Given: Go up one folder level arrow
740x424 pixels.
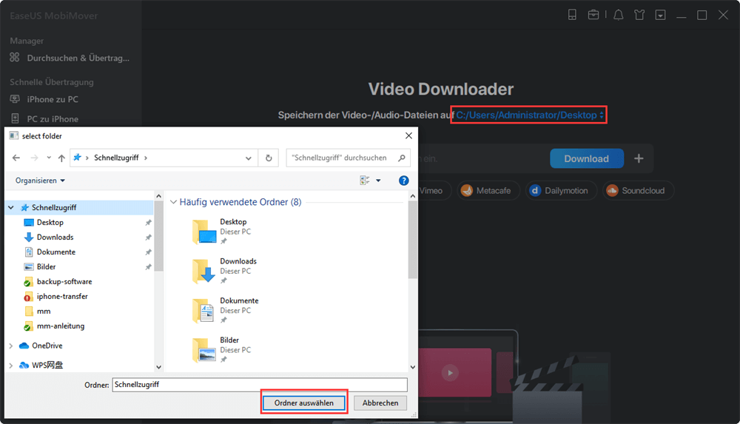Looking at the screenshot, I should point(61,158).
